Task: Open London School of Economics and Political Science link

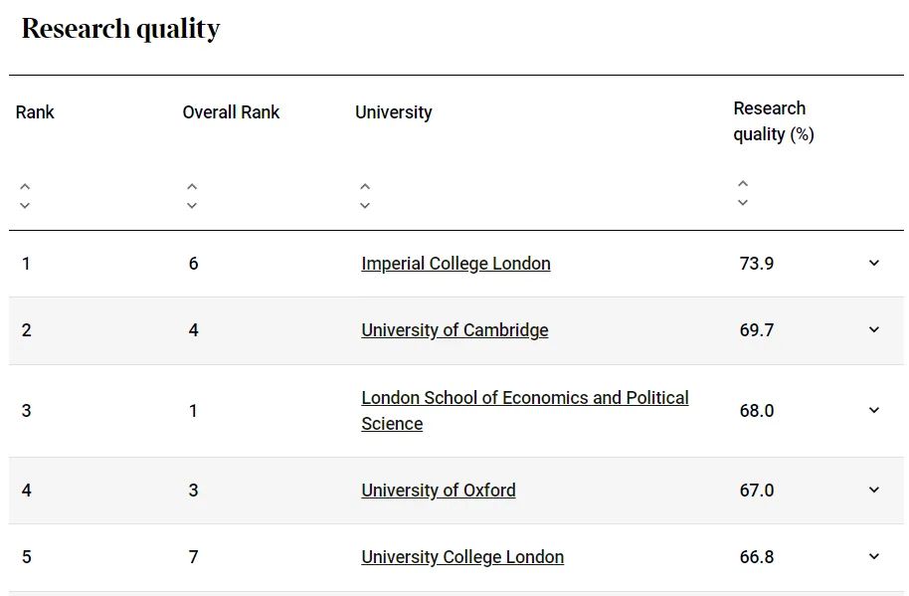Action: pos(525,411)
